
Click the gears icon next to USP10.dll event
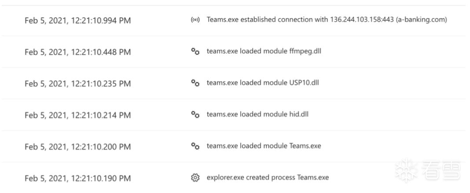pyautogui.click(x=195, y=84)
